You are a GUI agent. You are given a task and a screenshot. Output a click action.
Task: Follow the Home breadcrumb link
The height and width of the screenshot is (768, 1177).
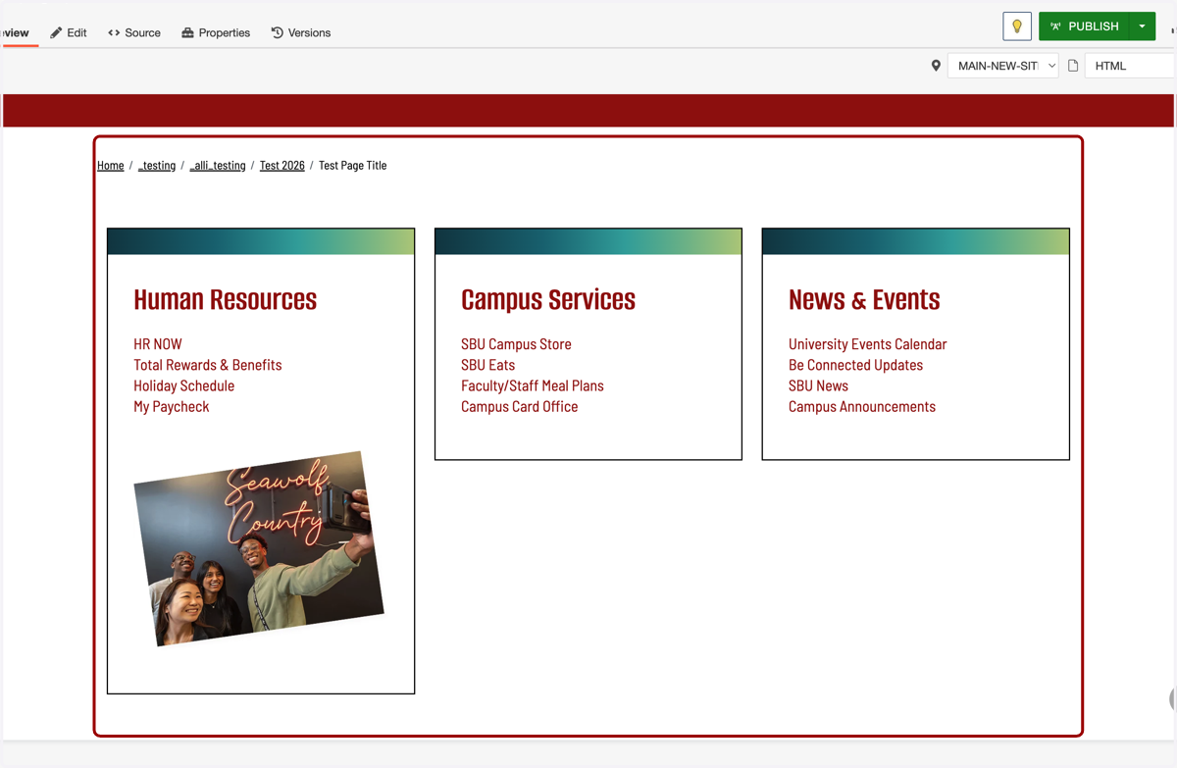111,166
